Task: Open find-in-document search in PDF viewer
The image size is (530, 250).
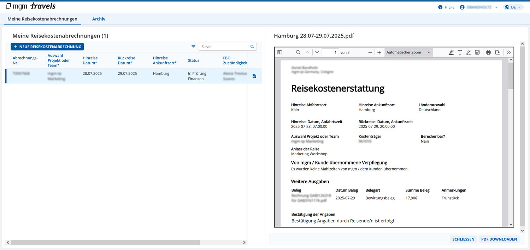Action: pyautogui.click(x=298, y=52)
